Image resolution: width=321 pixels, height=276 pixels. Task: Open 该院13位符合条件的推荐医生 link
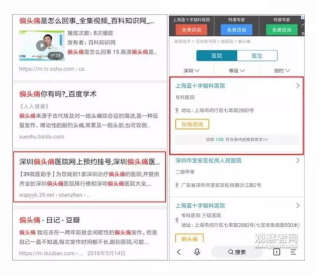[x=237, y=139]
